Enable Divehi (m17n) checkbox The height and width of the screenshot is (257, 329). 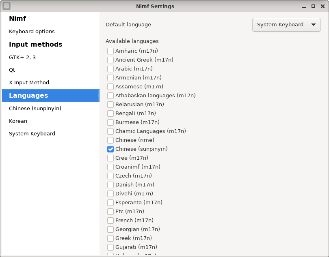point(110,193)
